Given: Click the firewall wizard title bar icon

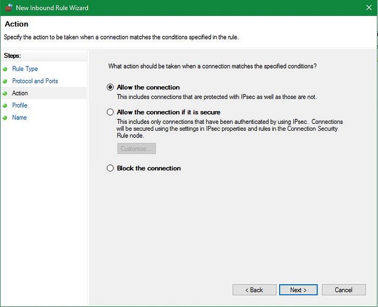Looking at the screenshot, I should pos(9,8).
